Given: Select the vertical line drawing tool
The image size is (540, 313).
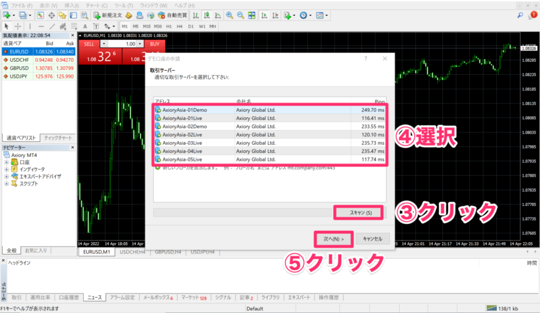Looking at the screenshot, I should pyautogui.click(x=30, y=26).
